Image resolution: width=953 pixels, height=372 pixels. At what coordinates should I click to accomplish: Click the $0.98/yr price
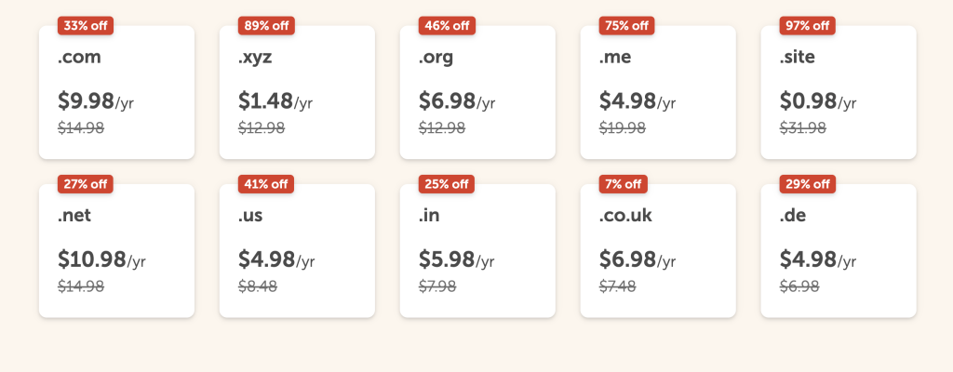[x=817, y=101]
